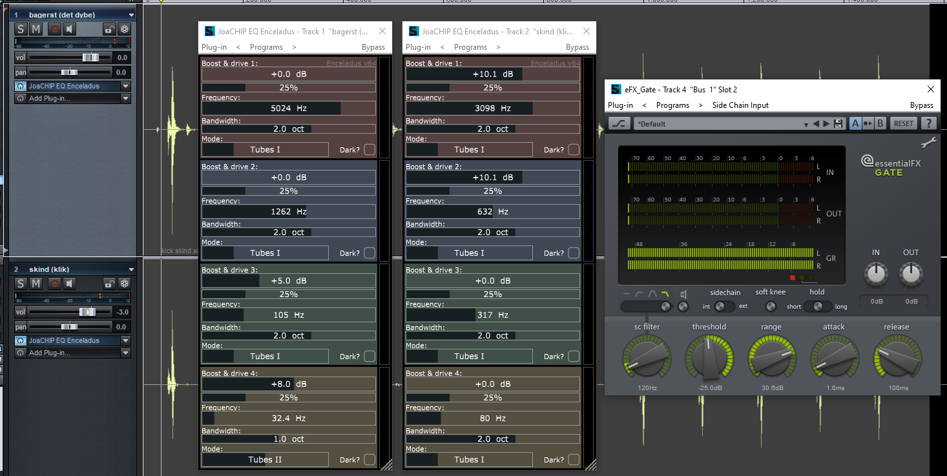The width and height of the screenshot is (947, 476).
Task: Bypass the Track 1 EQ Enceladus plug-in
Action: tap(373, 47)
